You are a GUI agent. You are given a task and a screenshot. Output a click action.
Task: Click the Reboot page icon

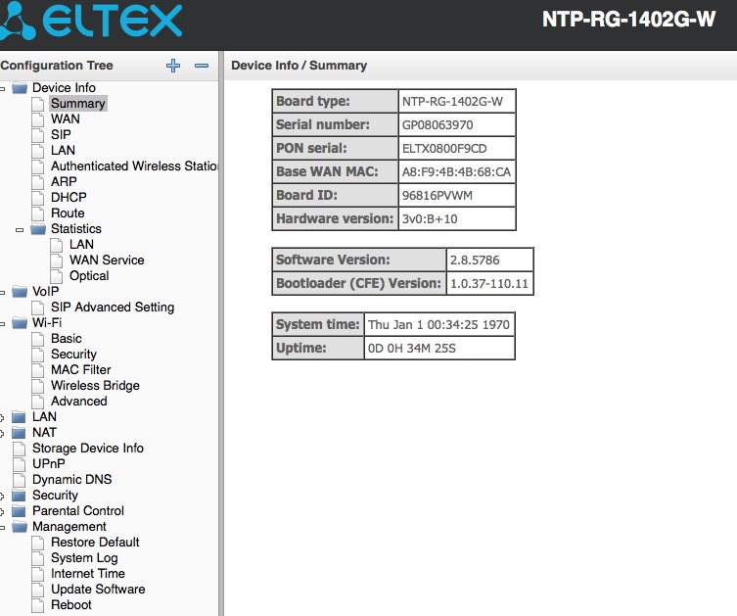[37, 605]
